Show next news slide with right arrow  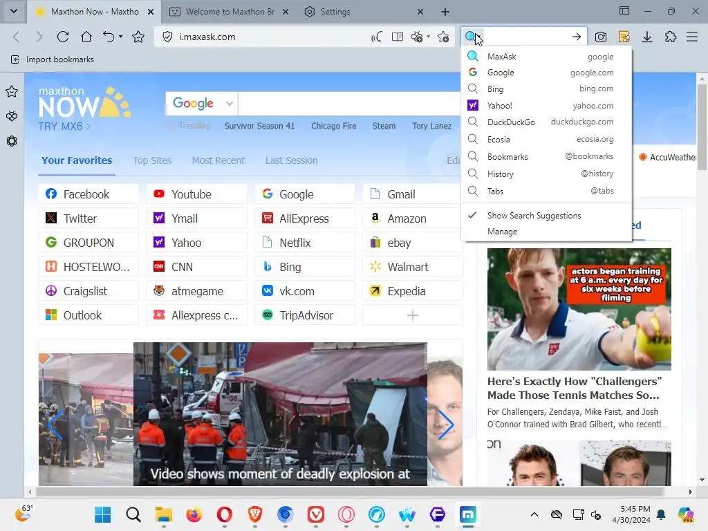(x=446, y=425)
